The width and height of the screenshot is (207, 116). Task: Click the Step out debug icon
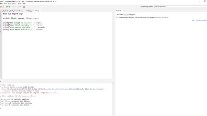click(x=18, y=7)
